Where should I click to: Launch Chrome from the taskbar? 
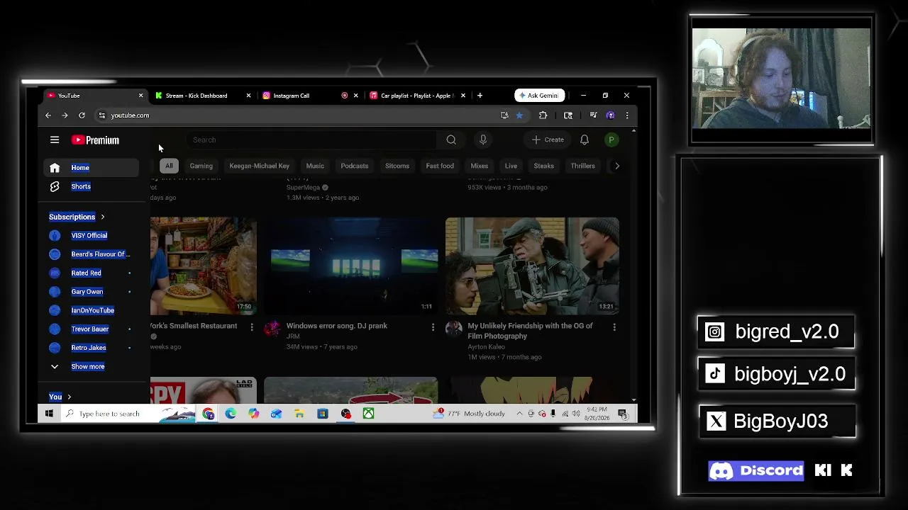point(208,414)
